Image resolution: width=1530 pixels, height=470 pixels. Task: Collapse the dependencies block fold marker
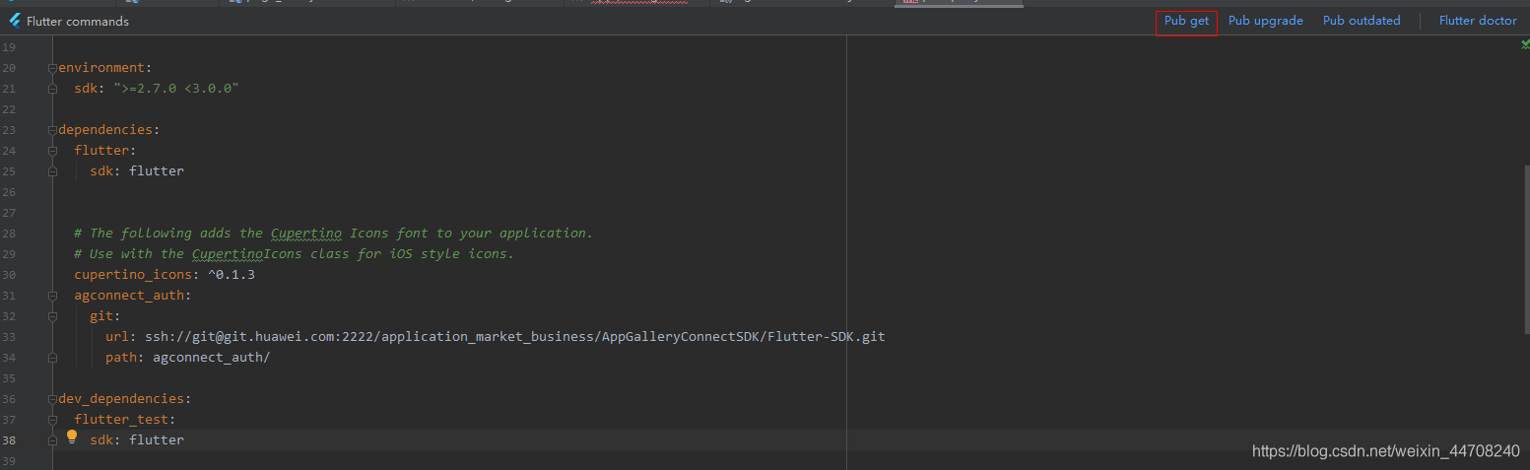tap(52, 130)
